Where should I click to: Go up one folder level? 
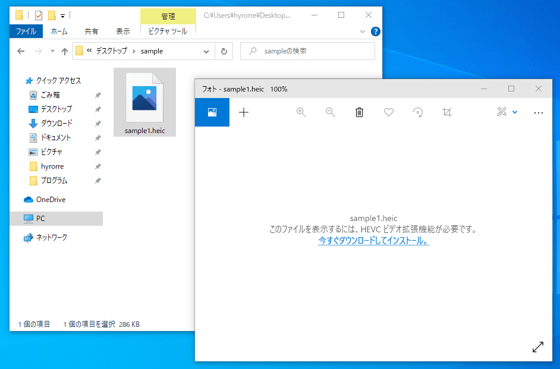coord(65,51)
